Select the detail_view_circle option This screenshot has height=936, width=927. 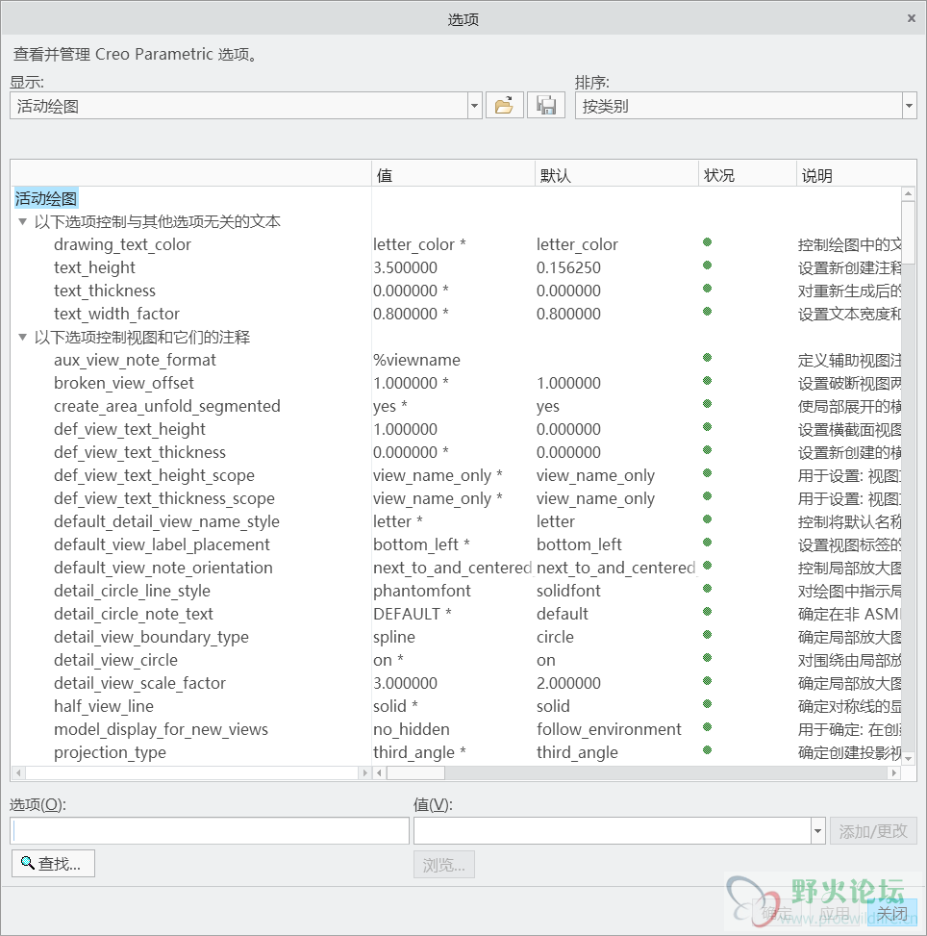(x=115, y=660)
